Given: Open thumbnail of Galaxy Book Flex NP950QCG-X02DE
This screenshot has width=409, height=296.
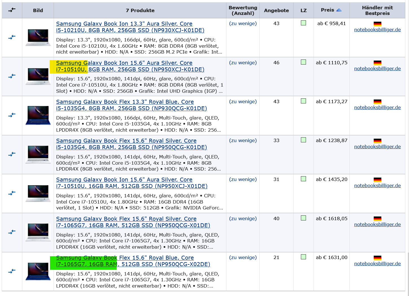Looking at the screenshot, I should tap(38, 271).
